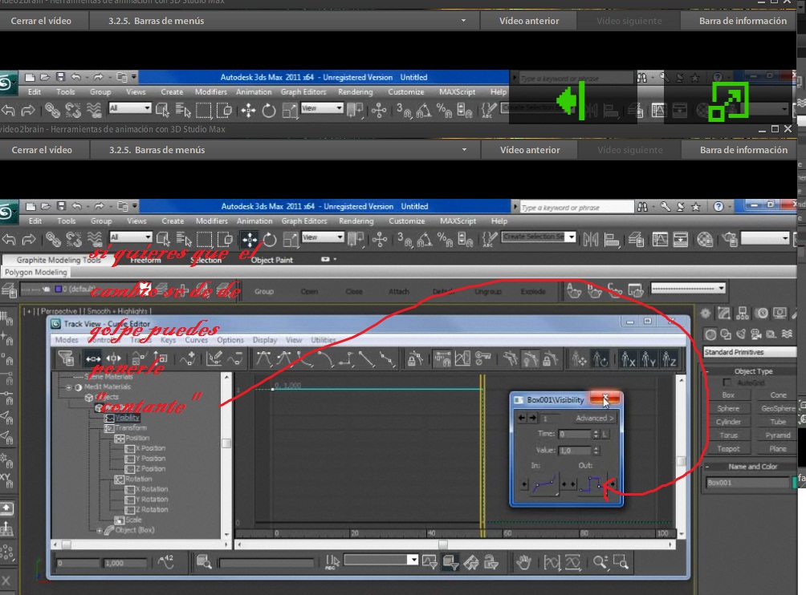Toggle Snap Frames in Track View toolbar
Image resolution: width=806 pixels, height=595 pixels.
coord(442,358)
